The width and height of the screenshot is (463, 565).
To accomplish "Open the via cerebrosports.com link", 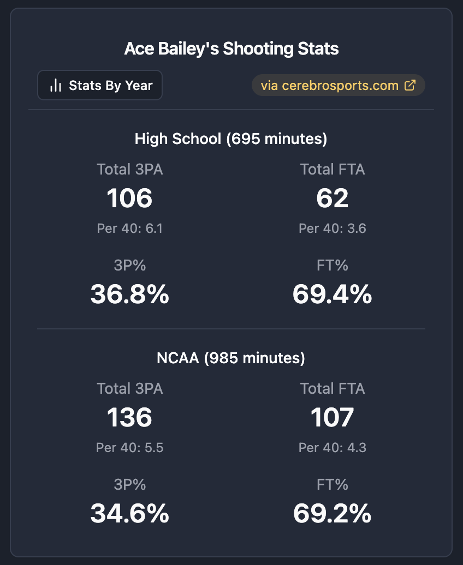I will point(338,86).
